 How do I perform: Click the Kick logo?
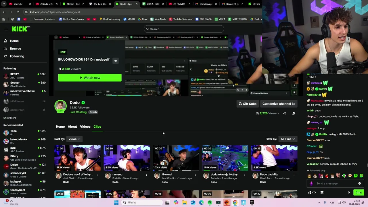[21, 29]
